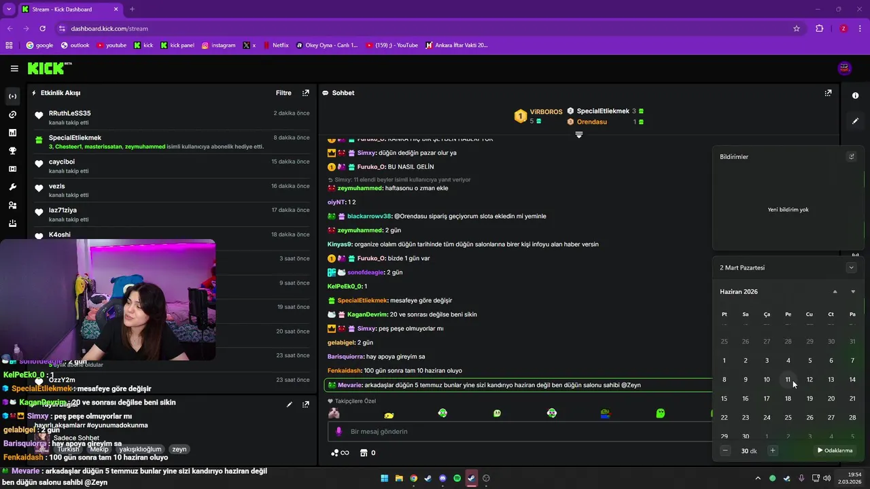Go to next month in calendar
This screenshot has width=870, height=489.
[x=853, y=292]
